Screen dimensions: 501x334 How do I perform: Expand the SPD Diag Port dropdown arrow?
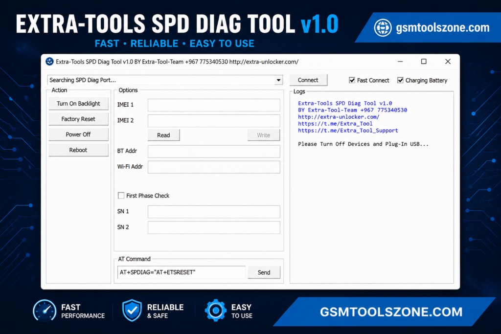click(278, 80)
